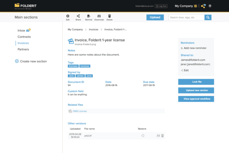Click the Jane signer tag

(x=89, y=76)
